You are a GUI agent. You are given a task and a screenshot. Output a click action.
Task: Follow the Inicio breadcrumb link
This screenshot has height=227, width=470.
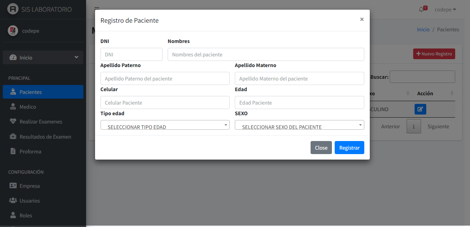click(x=423, y=30)
